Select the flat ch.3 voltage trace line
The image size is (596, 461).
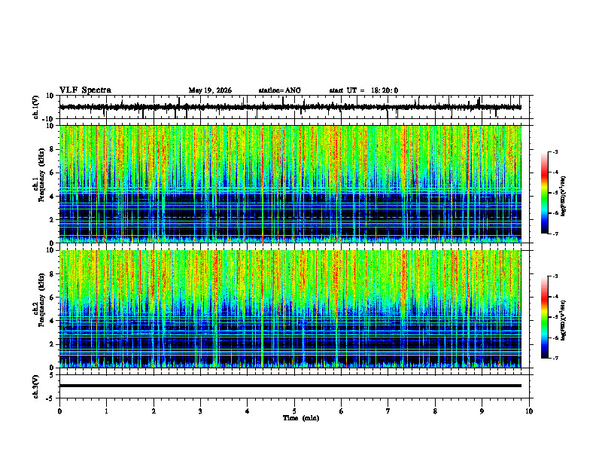(x=290, y=386)
